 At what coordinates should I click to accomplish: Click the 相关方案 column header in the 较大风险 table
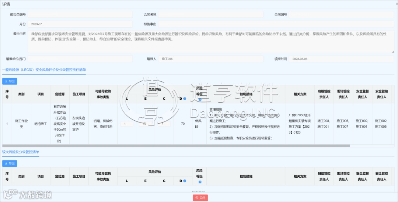[300, 176]
